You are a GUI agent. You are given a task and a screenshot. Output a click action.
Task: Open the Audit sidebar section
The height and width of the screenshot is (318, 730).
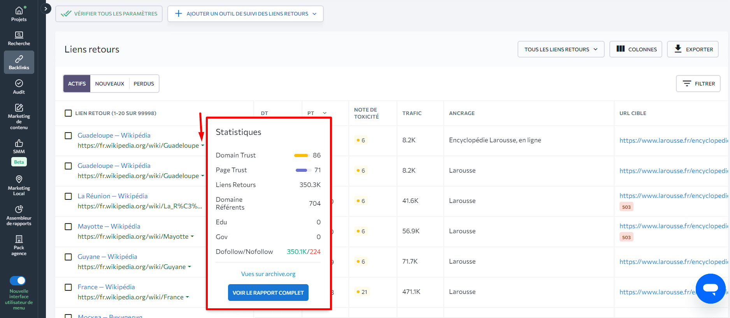pos(19,87)
